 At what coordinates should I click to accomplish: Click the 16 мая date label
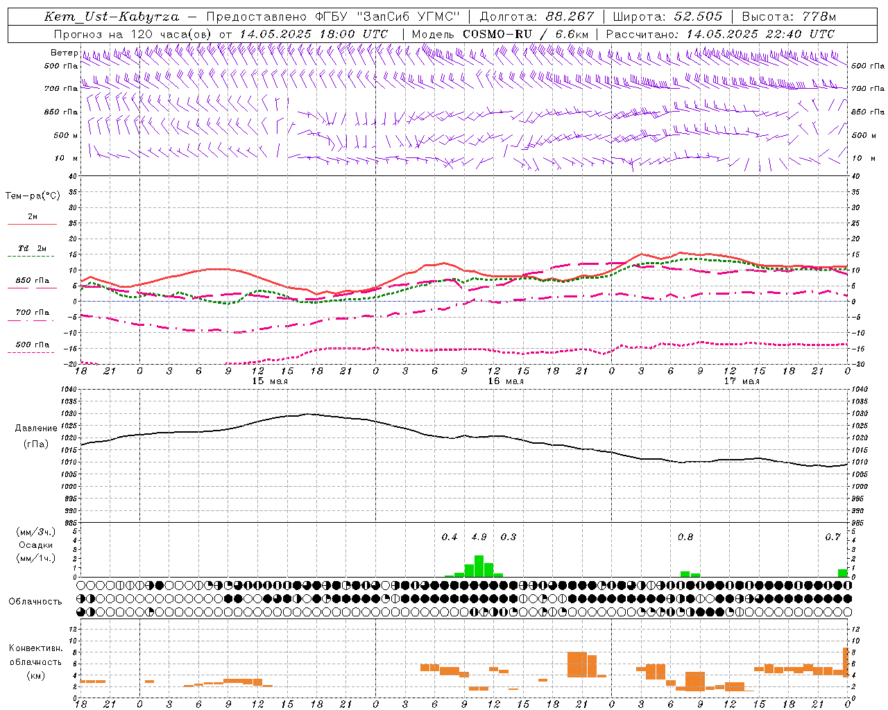506,381
